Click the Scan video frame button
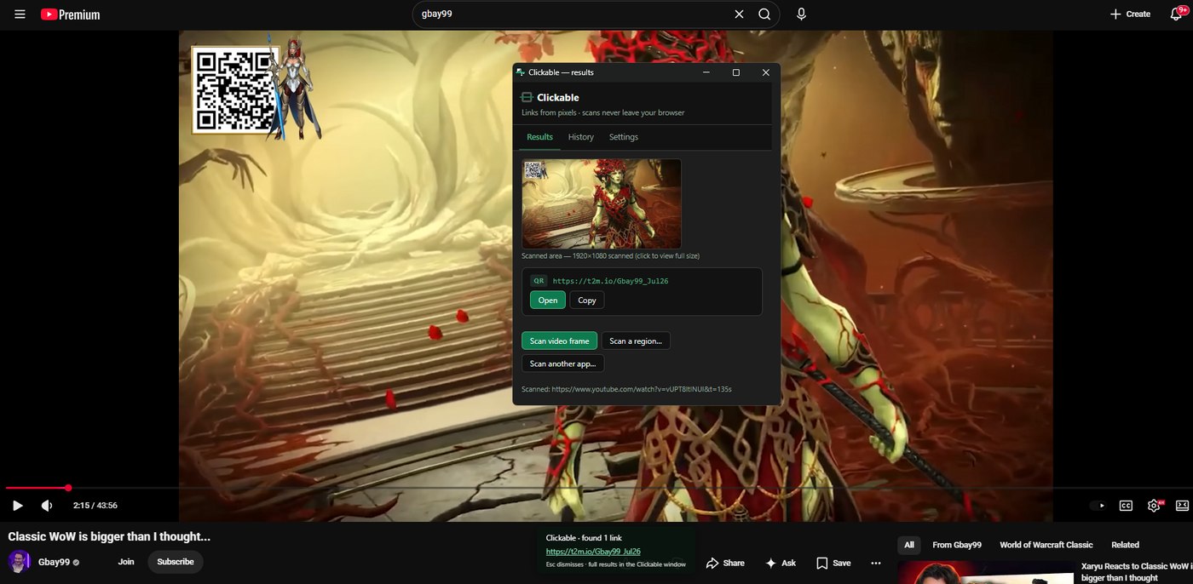1193x584 pixels. [x=559, y=341]
